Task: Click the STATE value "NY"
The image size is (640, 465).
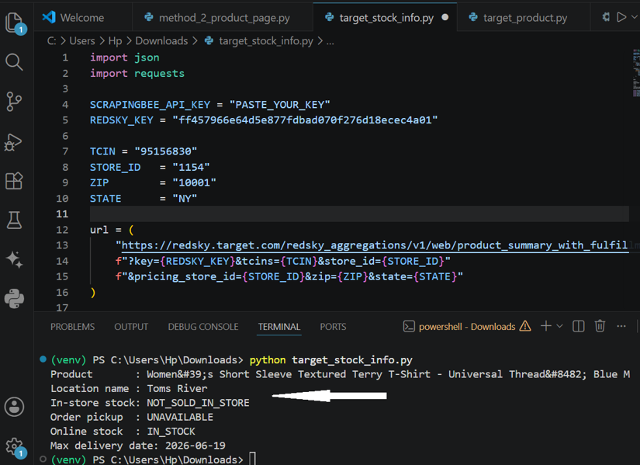Action: click(x=185, y=199)
